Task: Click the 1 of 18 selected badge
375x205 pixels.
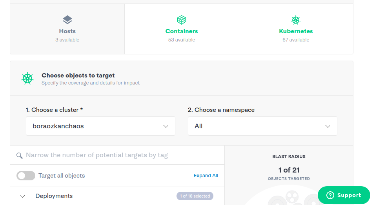Action: tap(195, 196)
